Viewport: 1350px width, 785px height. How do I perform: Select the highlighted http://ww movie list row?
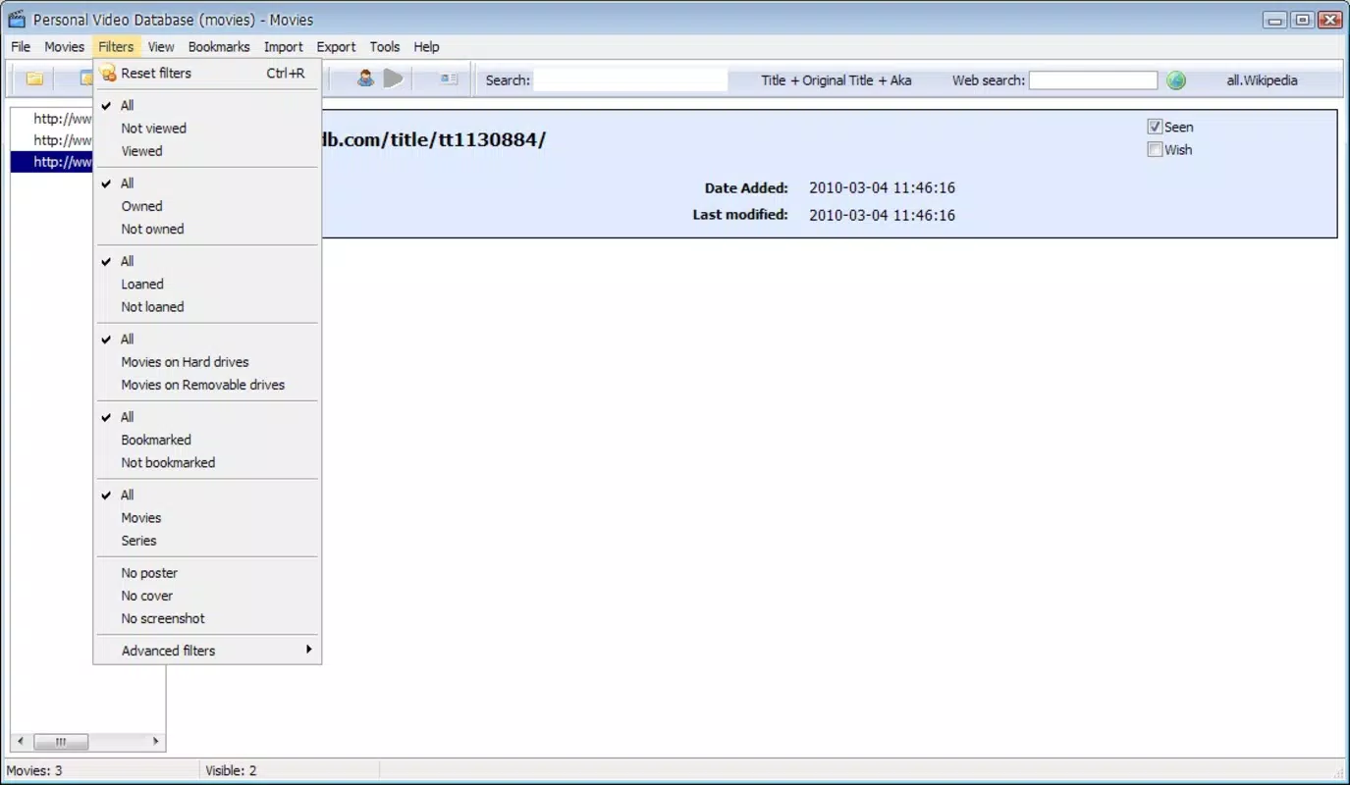coord(52,162)
